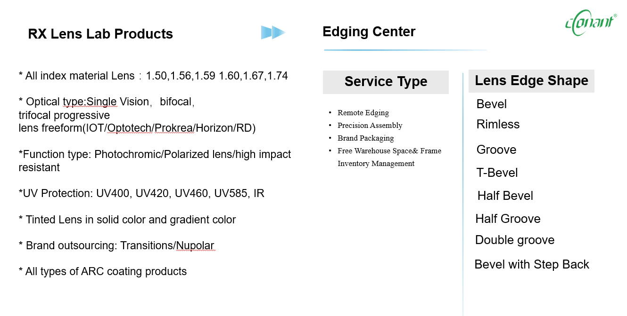Select the Half Bevel entry
The image size is (627, 316).
505,196
